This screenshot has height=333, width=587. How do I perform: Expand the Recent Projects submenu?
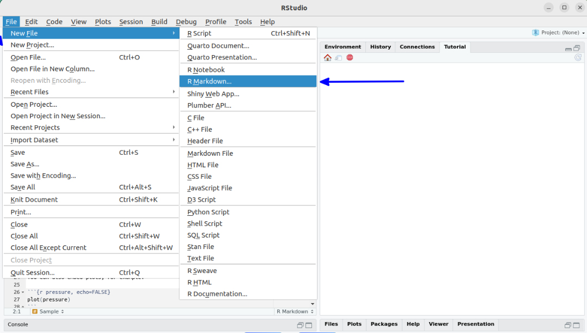coord(91,128)
